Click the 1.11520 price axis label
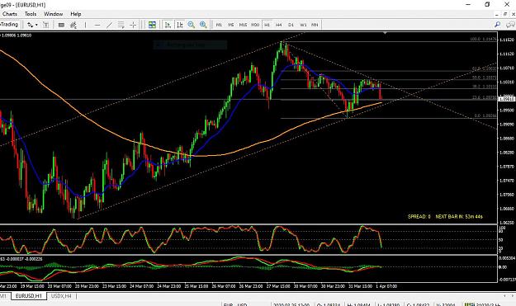The height and width of the screenshot is (306, 516). [507, 40]
